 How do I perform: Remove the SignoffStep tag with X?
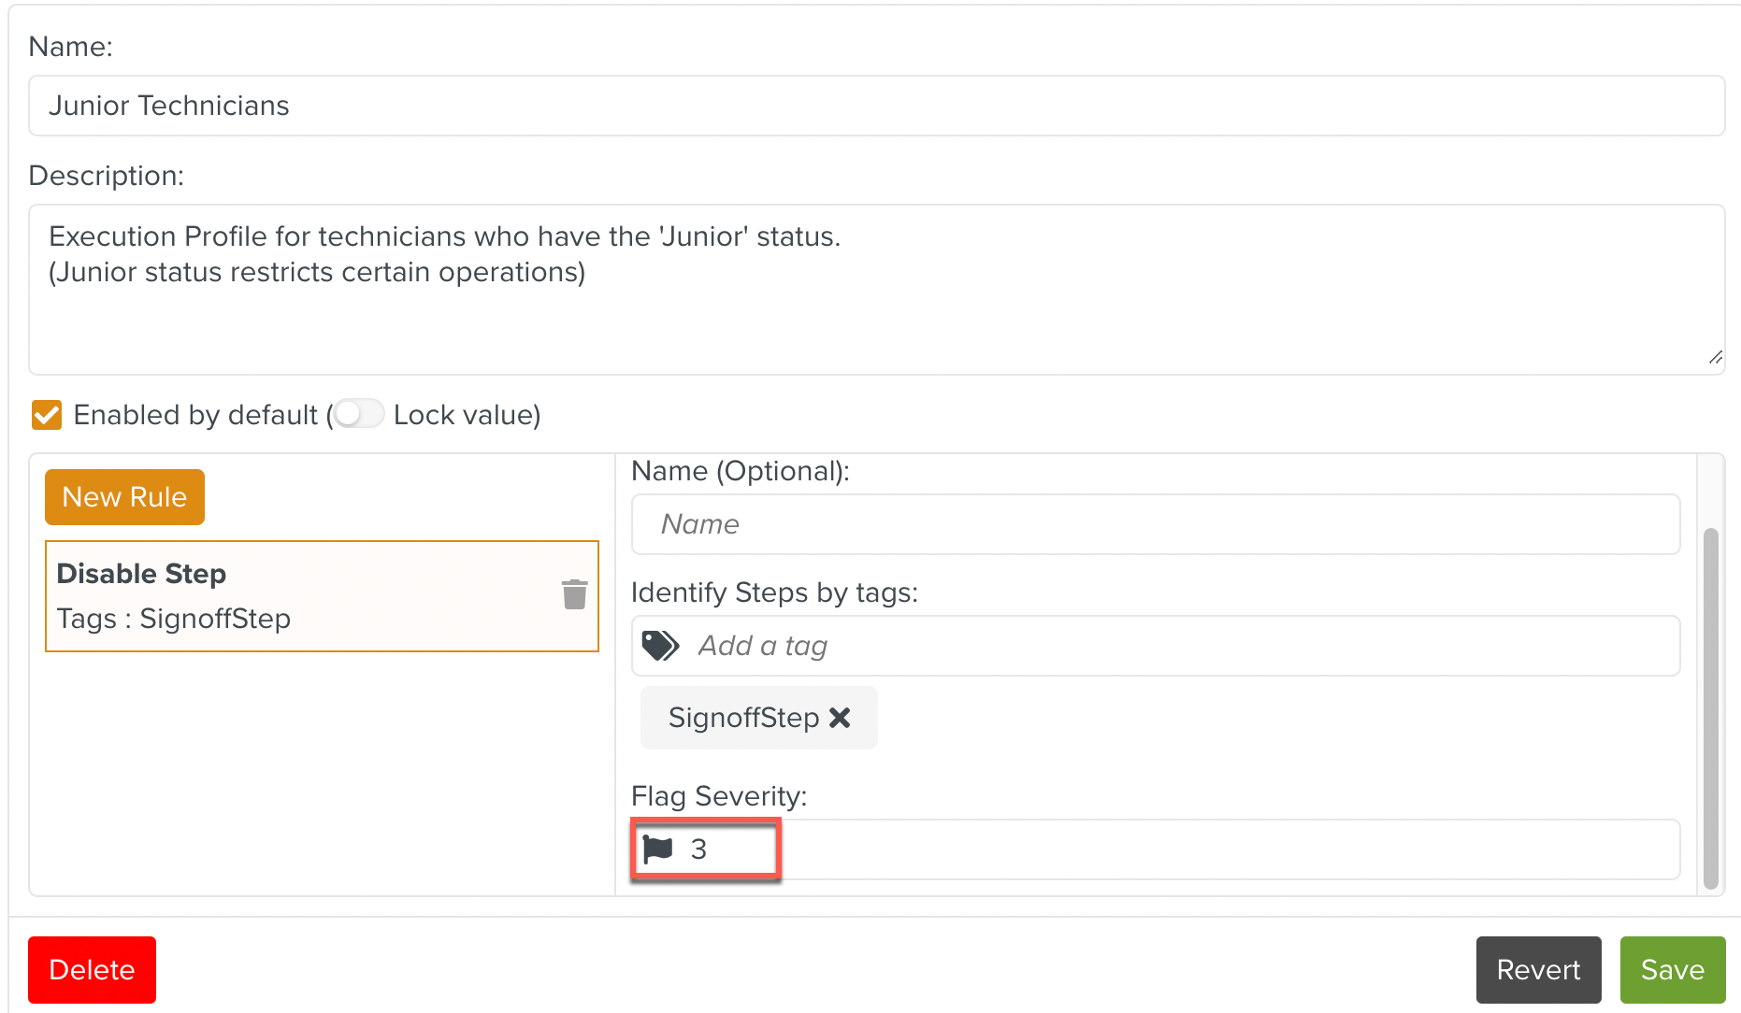[x=840, y=718]
